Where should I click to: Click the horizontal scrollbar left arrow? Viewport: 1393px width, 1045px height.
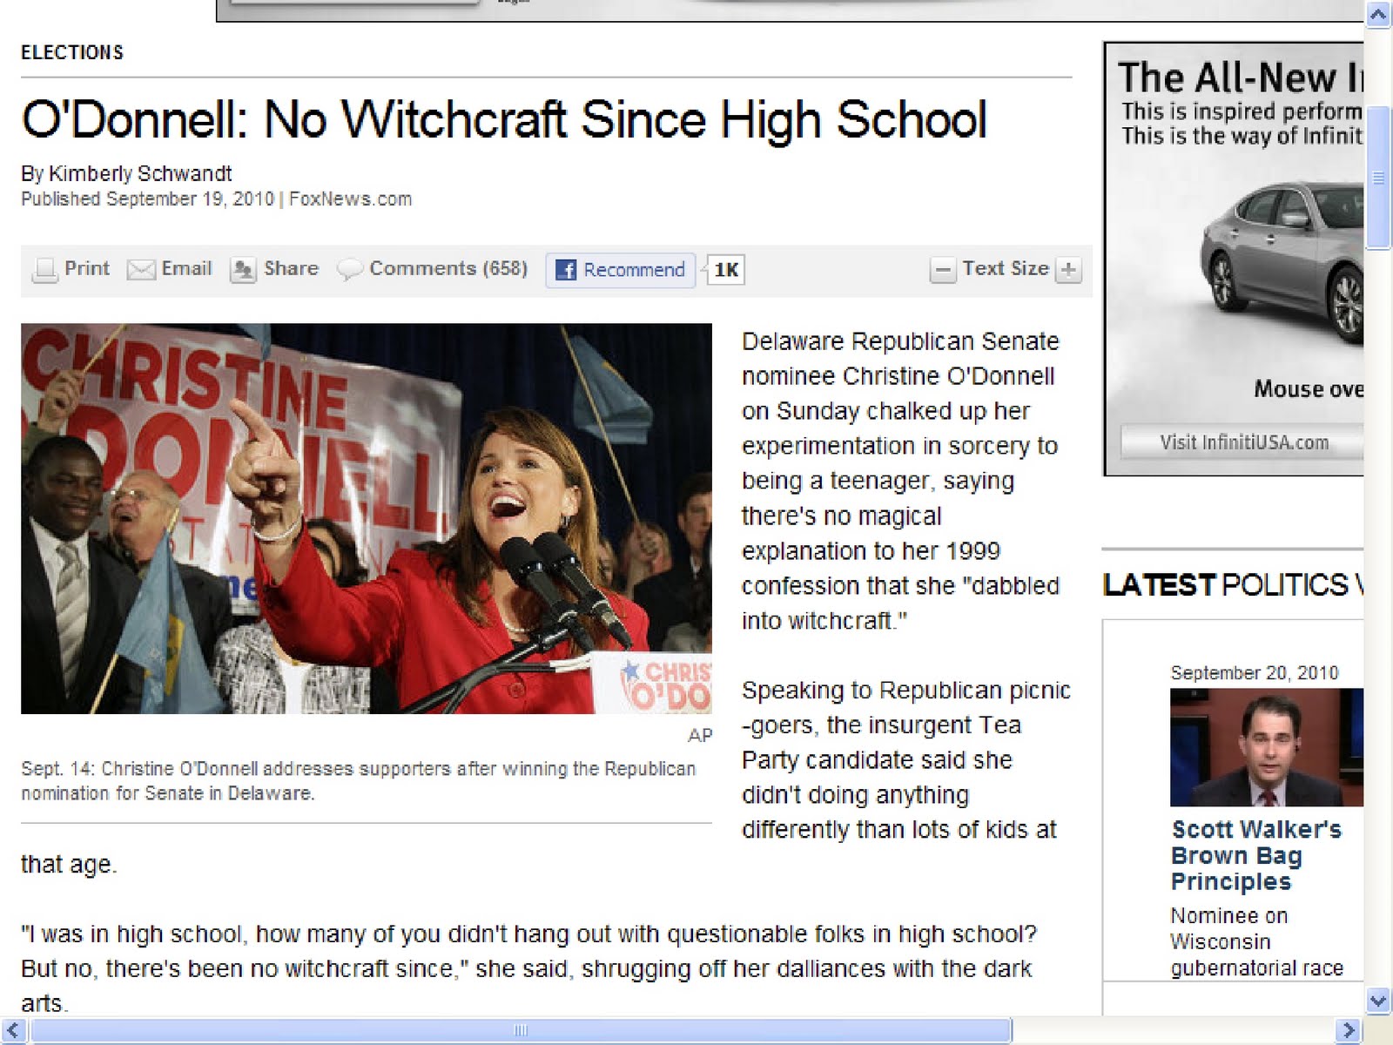click(12, 1030)
